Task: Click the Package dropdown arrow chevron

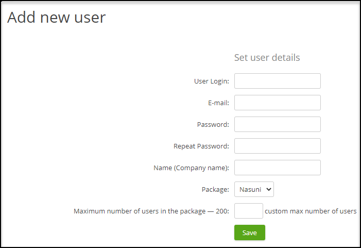Action: [268, 190]
